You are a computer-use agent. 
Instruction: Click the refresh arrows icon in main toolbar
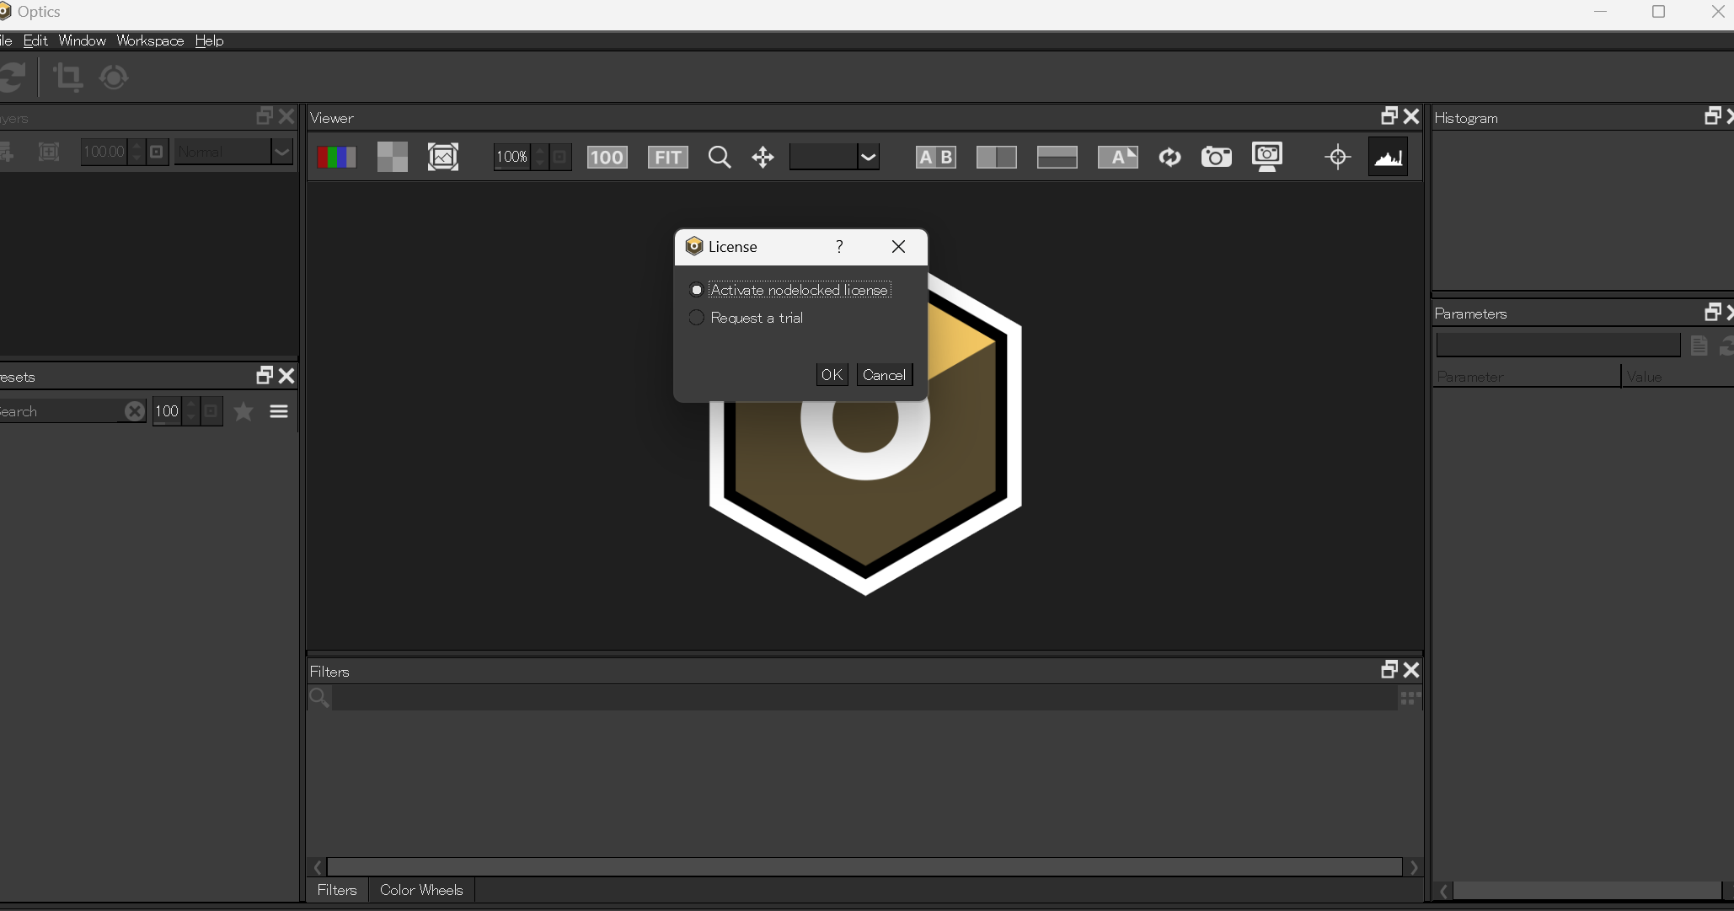pos(13,78)
